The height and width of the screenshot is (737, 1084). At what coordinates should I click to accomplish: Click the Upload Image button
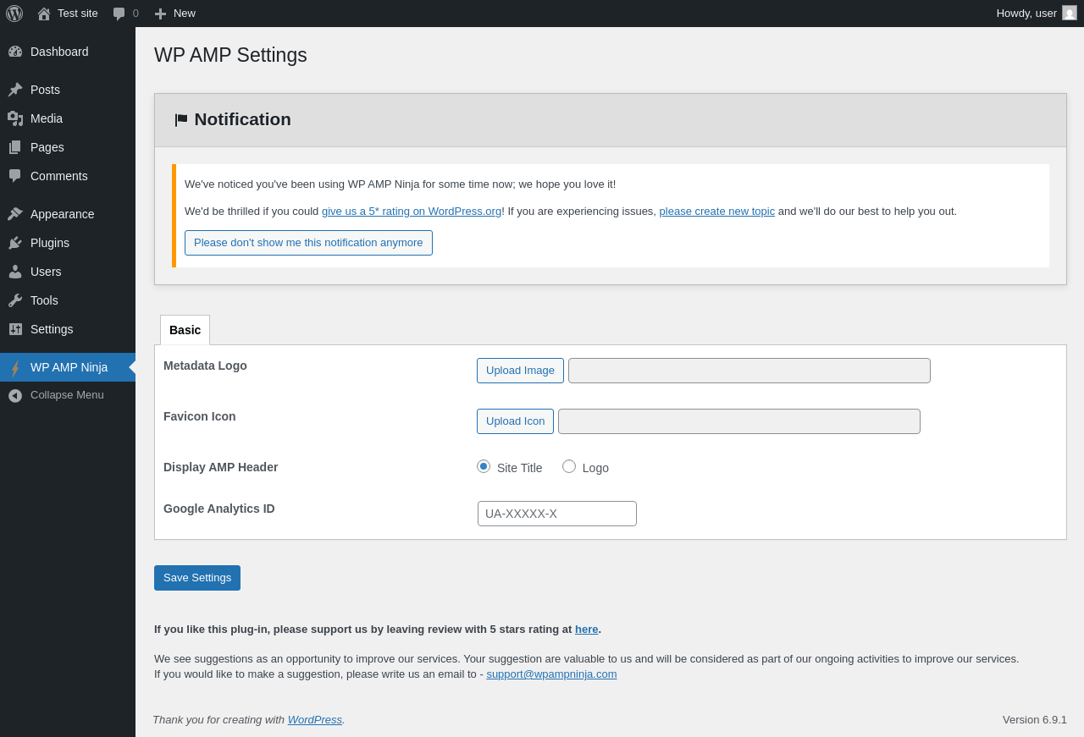[x=520, y=371]
